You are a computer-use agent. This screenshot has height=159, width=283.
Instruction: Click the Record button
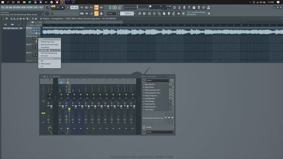tap(68, 8)
